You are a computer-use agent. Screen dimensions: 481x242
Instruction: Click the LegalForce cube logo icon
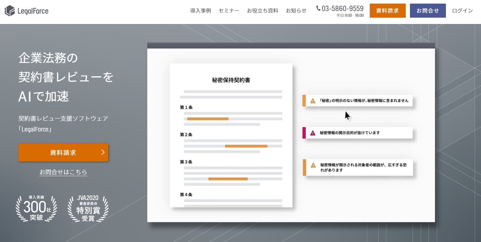coord(10,11)
